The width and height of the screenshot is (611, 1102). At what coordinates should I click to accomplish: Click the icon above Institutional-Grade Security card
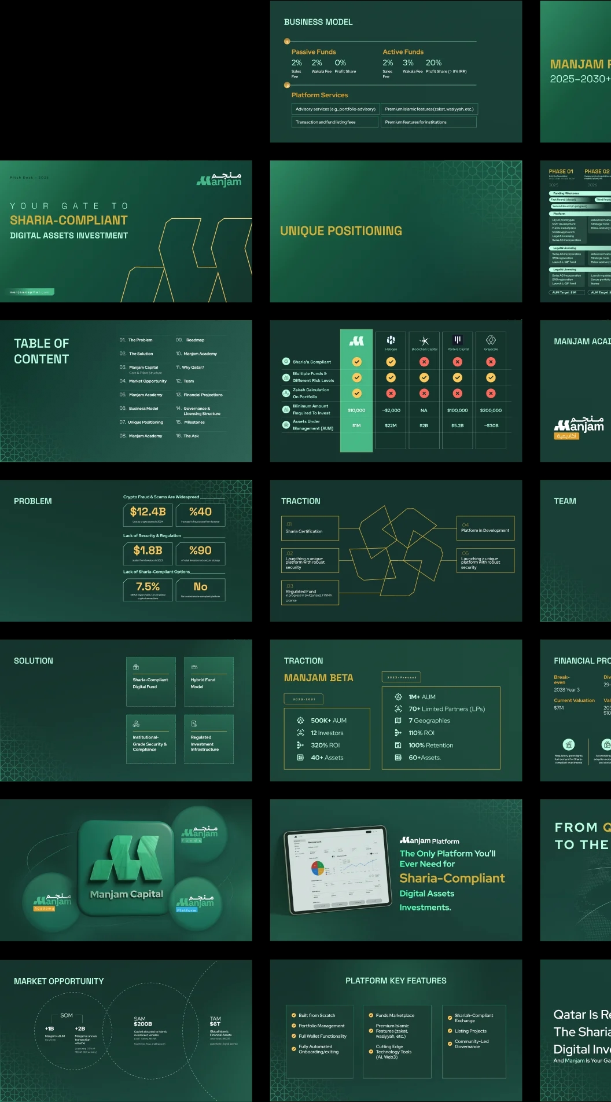click(x=136, y=724)
